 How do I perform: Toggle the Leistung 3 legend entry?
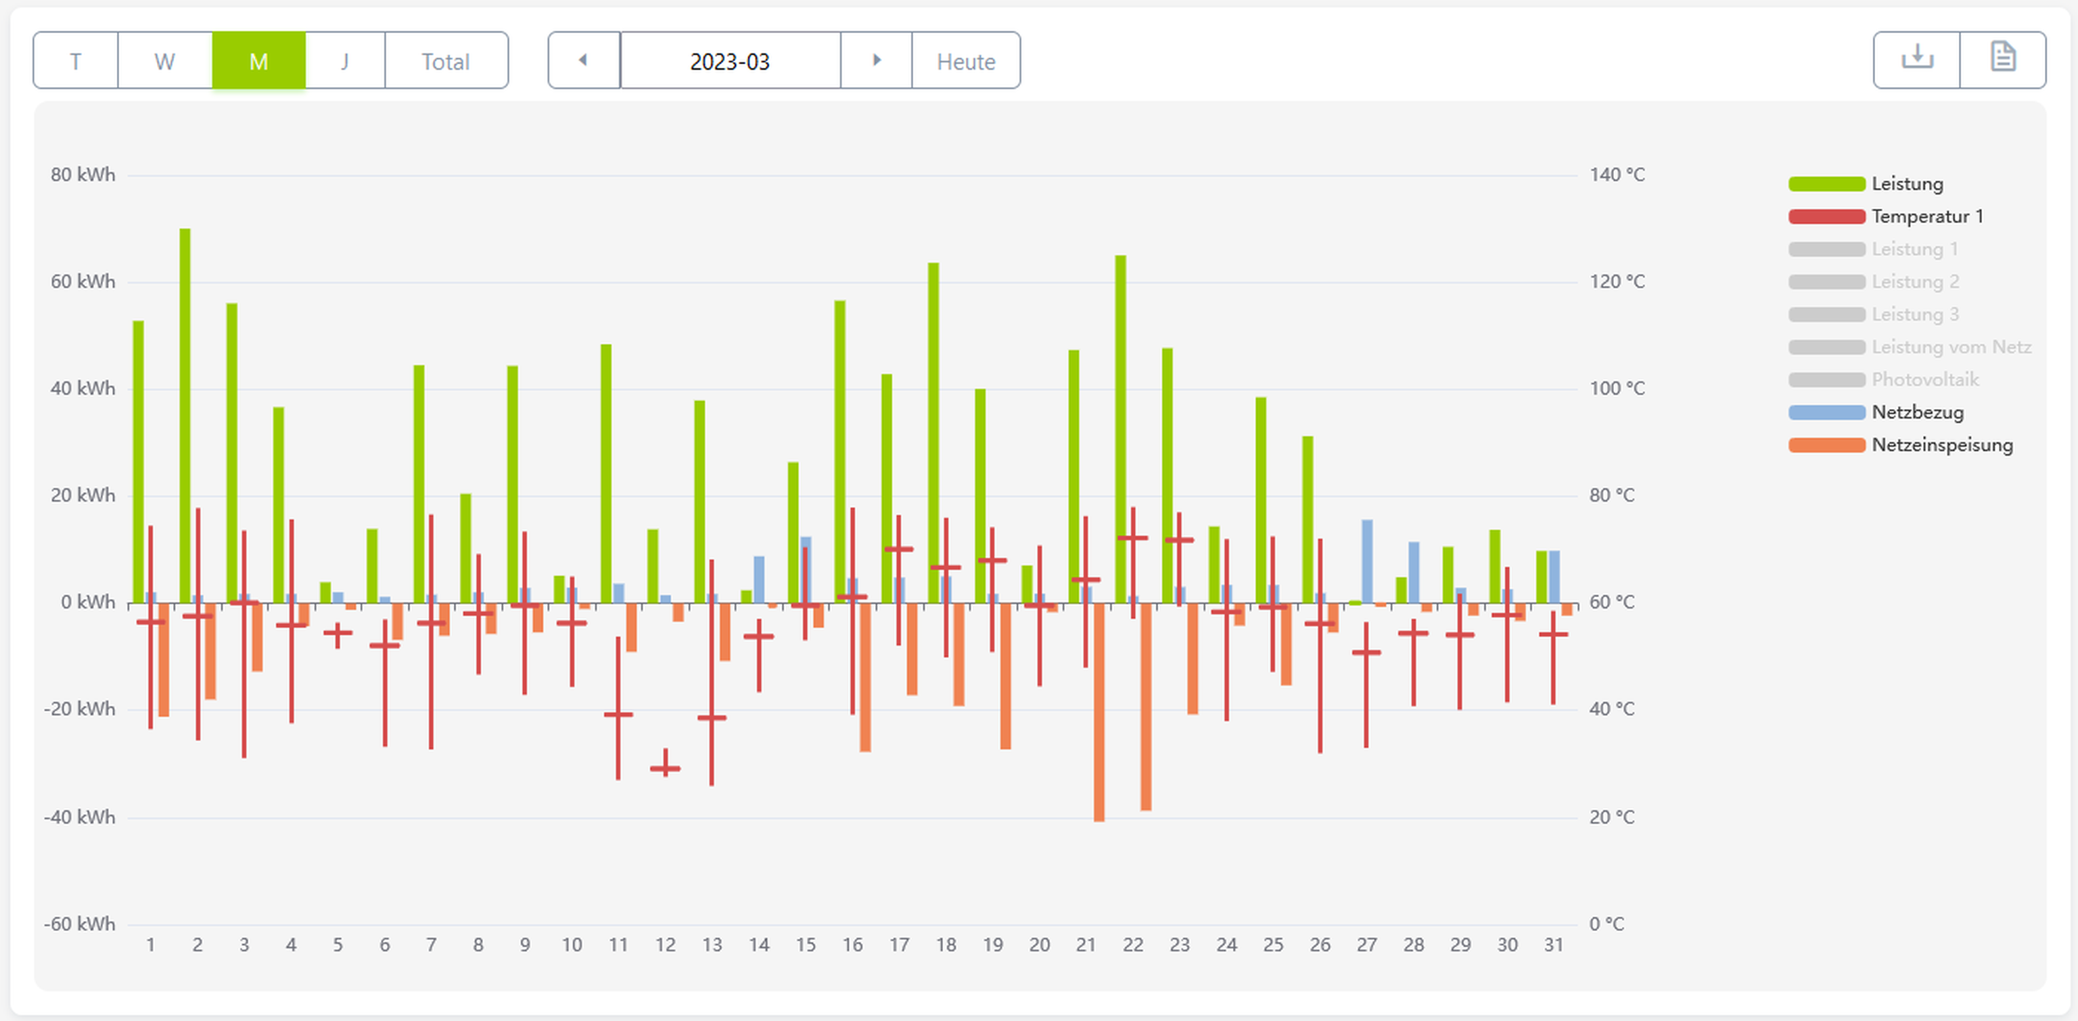(x=1914, y=314)
